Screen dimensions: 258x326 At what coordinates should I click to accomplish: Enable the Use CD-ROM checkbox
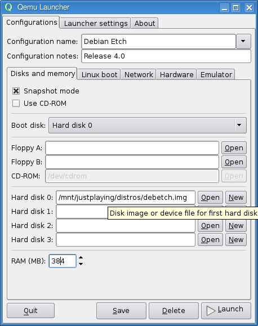point(16,104)
